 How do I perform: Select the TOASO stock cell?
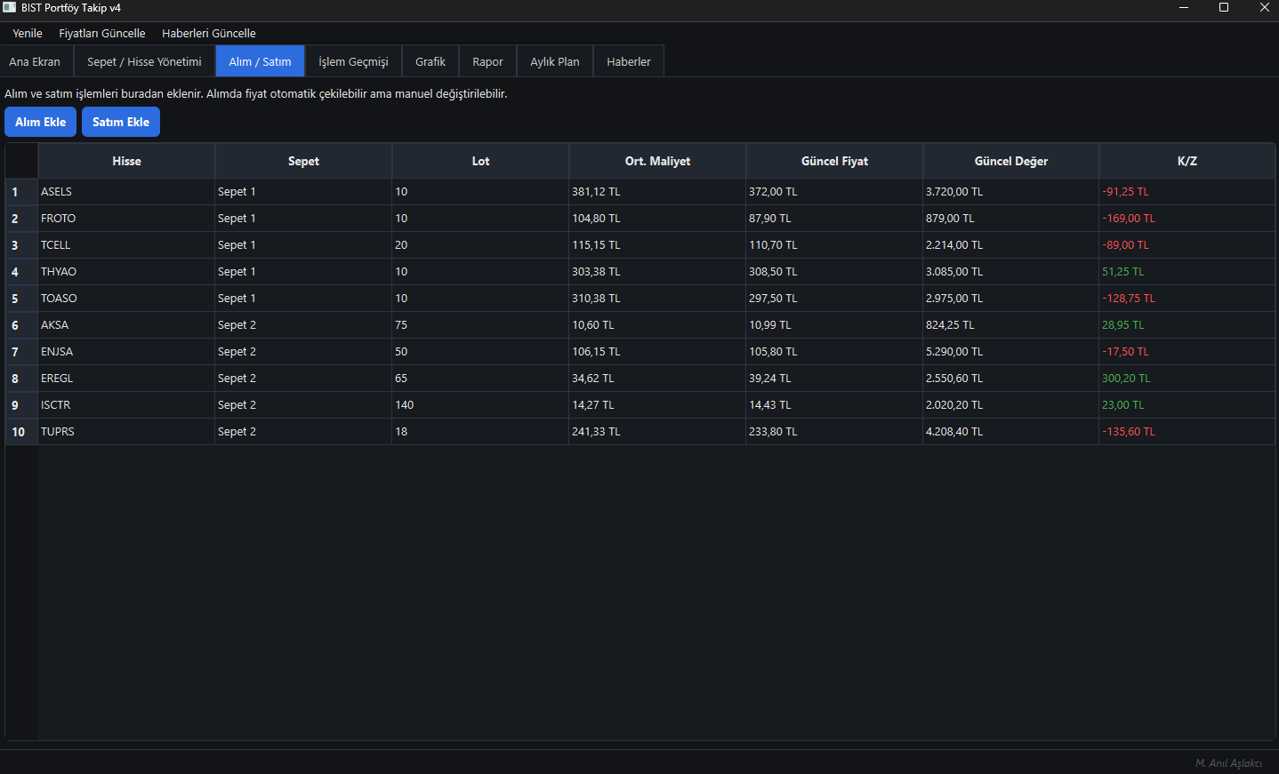pyautogui.click(x=126, y=299)
